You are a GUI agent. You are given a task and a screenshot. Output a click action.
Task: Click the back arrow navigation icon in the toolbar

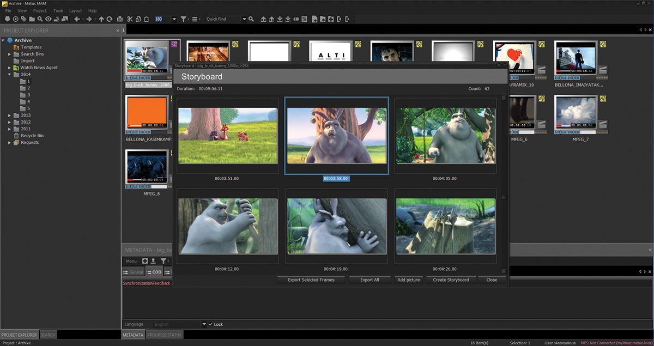pos(77,19)
